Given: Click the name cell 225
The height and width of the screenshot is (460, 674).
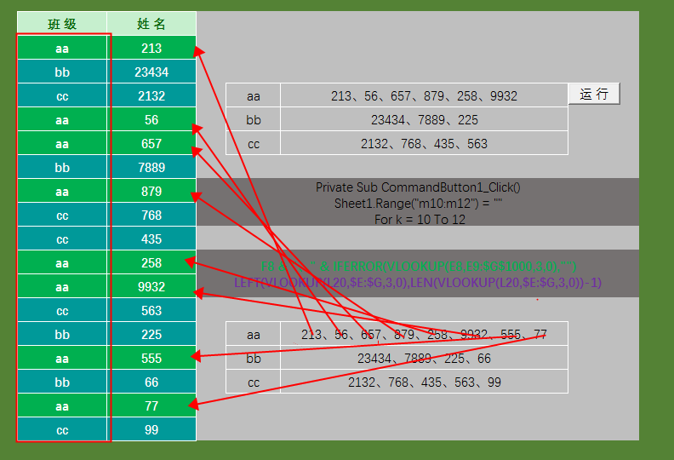Looking at the screenshot, I should (x=151, y=334).
